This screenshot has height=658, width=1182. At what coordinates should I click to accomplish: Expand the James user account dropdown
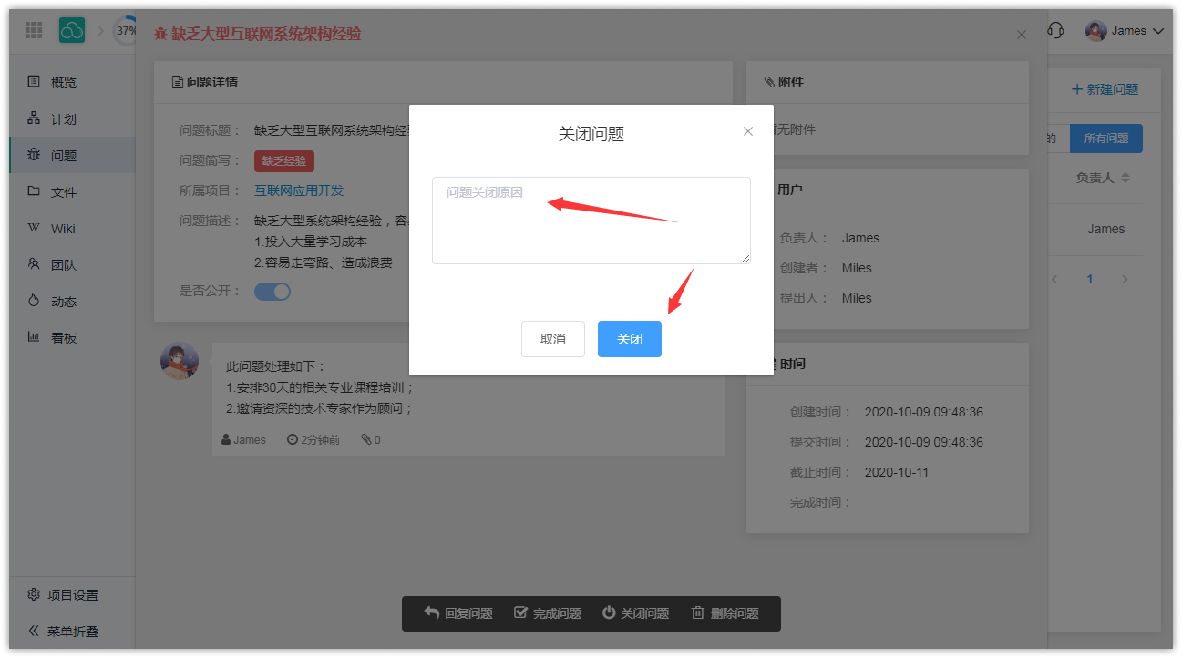(x=1125, y=31)
